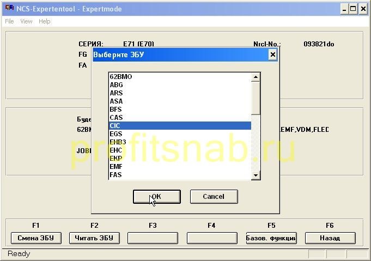Confirm selection with the OK button
Viewport: 371px width, 261px height.
157,196
